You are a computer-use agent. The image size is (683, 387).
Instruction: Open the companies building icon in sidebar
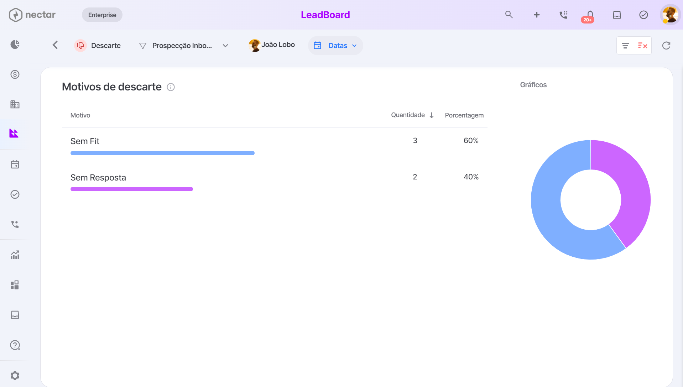click(x=15, y=104)
